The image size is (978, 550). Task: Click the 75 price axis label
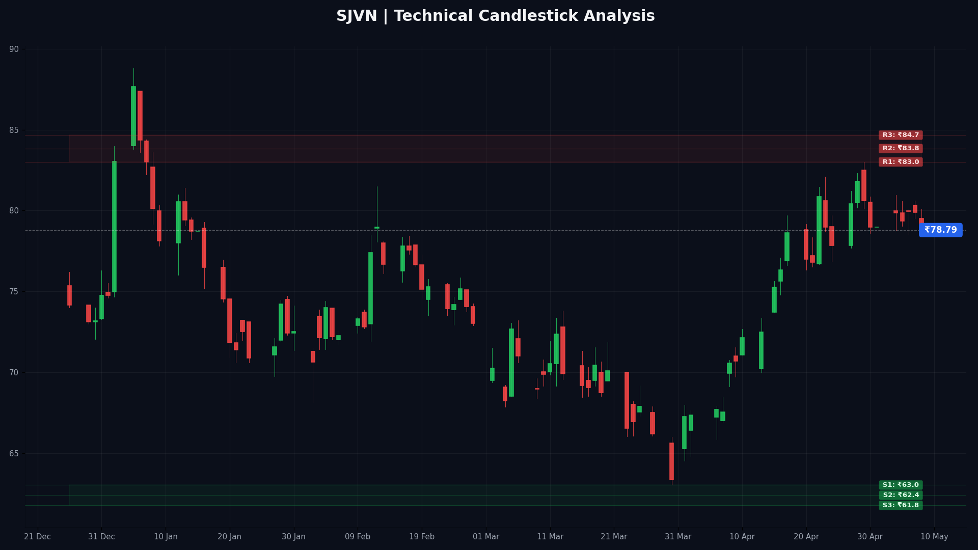coord(14,292)
